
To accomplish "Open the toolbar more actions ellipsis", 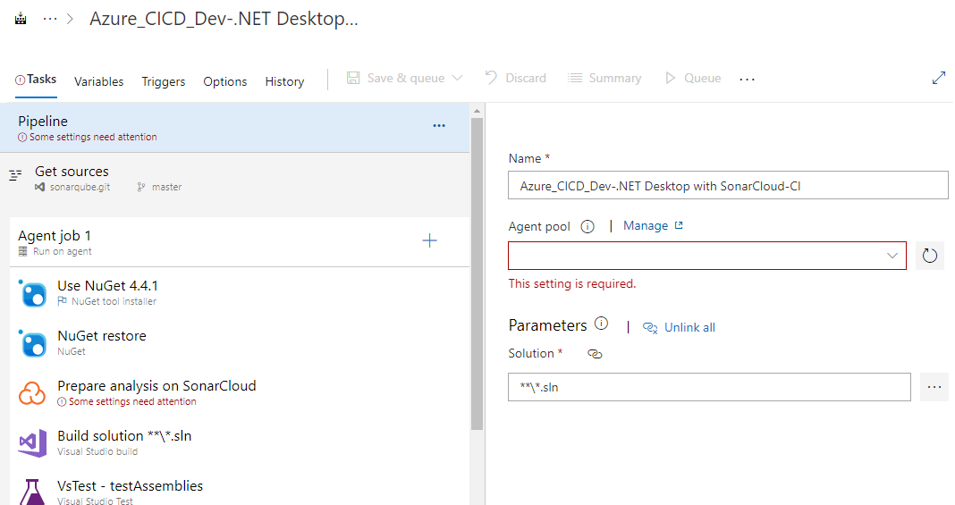I will pyautogui.click(x=748, y=79).
